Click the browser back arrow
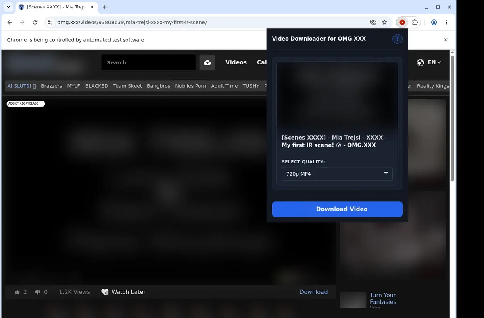The image size is (484, 318). (x=10, y=22)
